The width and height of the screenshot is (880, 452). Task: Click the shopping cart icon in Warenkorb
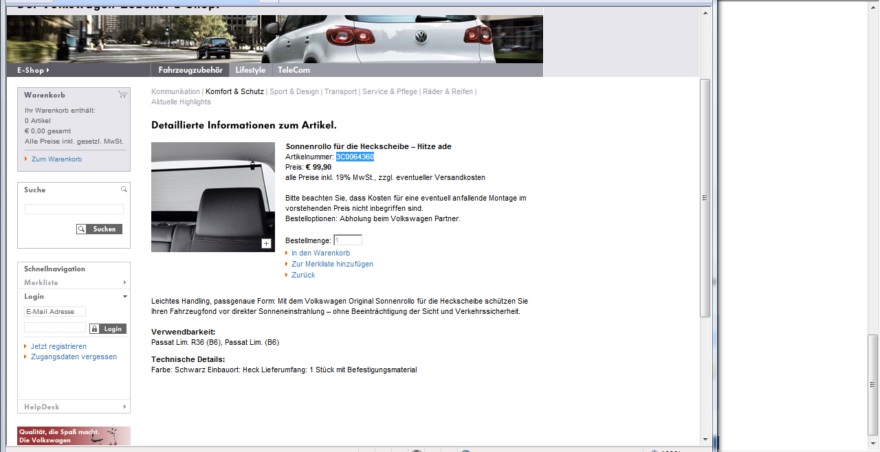point(122,94)
